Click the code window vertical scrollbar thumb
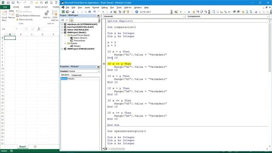 tap(269, 48)
